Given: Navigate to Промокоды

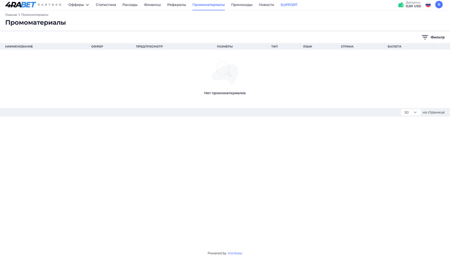Looking at the screenshot, I should [242, 5].
